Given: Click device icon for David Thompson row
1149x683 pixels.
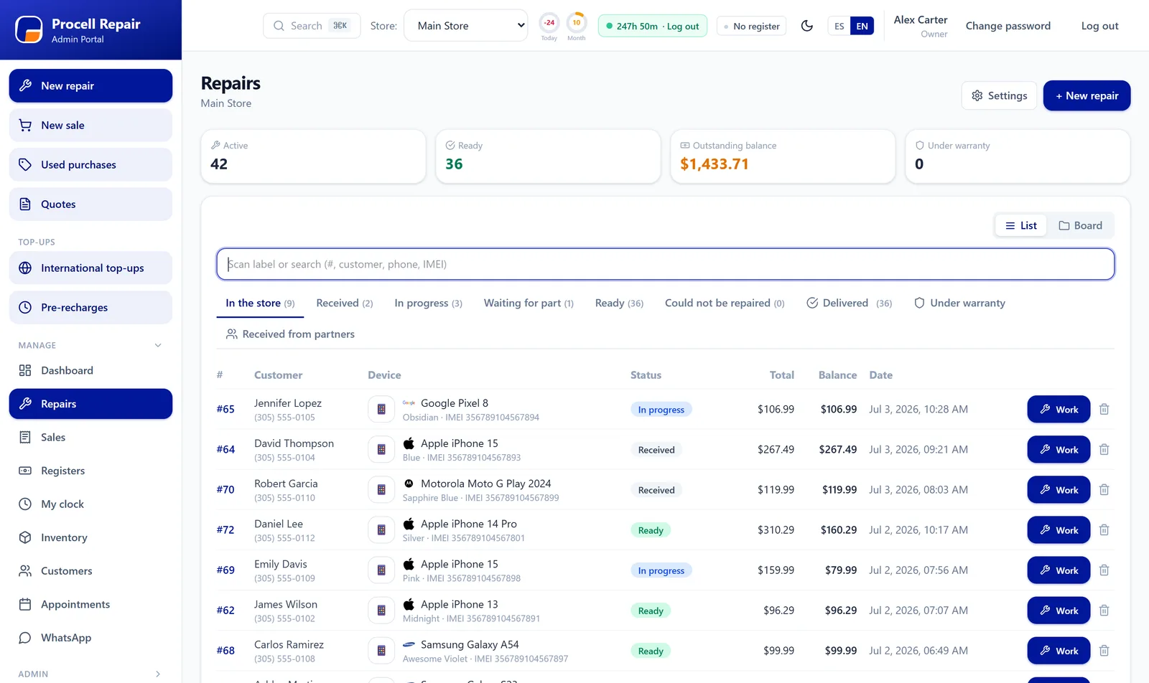Looking at the screenshot, I should pyautogui.click(x=381, y=449).
